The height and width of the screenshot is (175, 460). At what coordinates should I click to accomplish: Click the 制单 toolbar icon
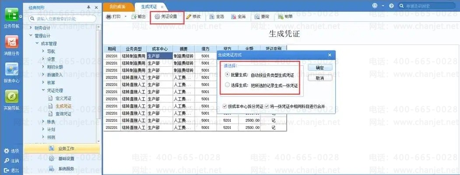pyautogui.click(x=278, y=17)
